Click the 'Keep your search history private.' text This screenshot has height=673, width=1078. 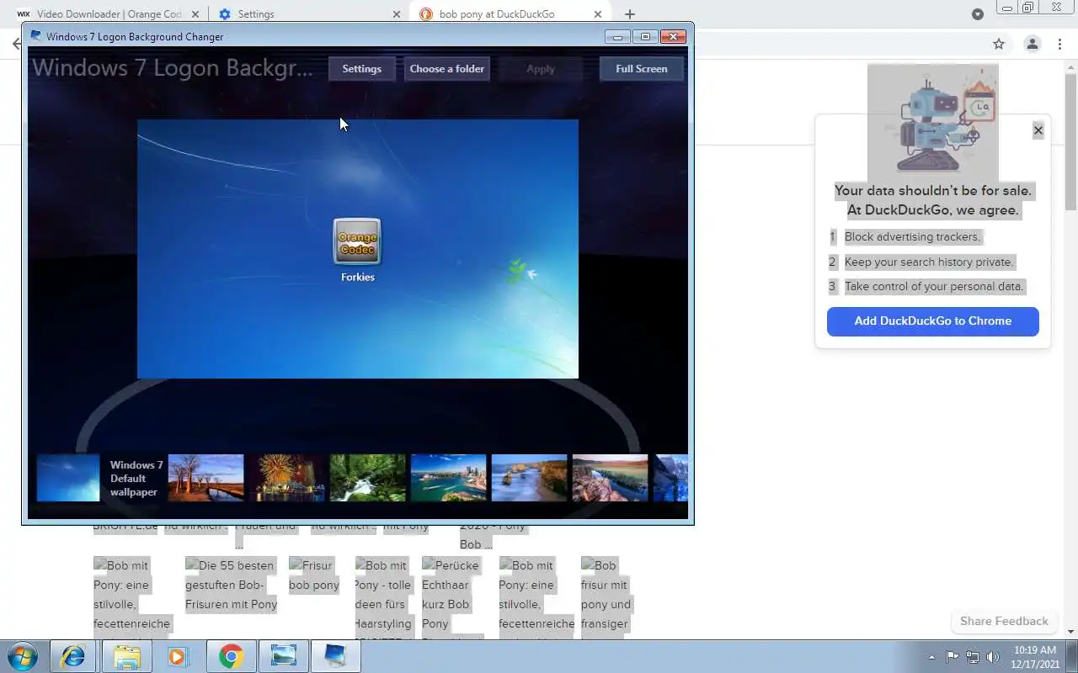click(929, 262)
